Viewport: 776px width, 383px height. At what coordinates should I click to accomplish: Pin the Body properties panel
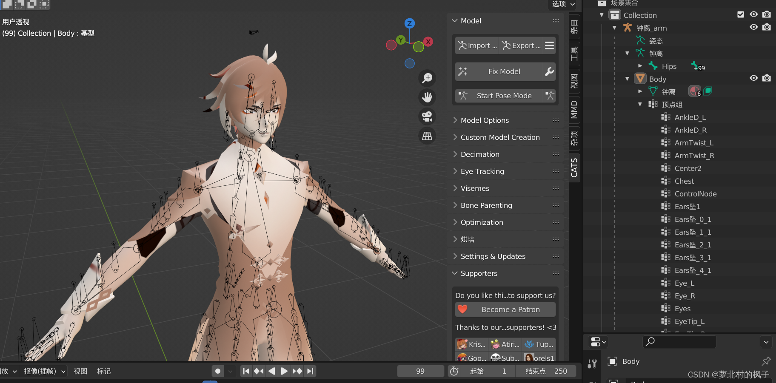click(x=766, y=361)
